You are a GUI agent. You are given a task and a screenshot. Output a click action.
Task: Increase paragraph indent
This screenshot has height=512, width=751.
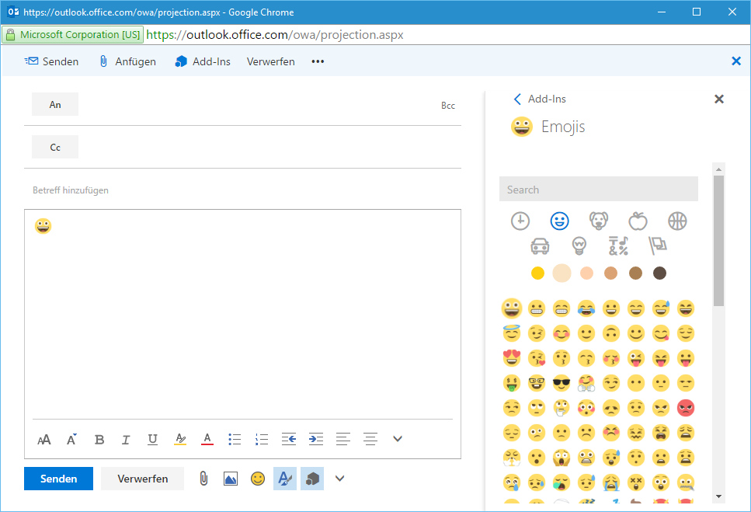tap(315, 439)
